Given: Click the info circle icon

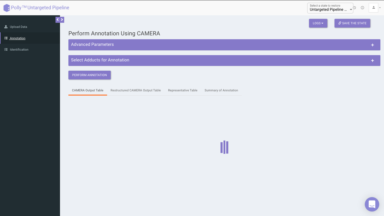Looking at the screenshot, I should coord(362,8).
